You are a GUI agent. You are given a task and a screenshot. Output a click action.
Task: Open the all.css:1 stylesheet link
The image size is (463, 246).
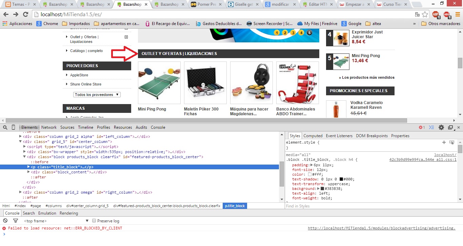(x=423, y=159)
